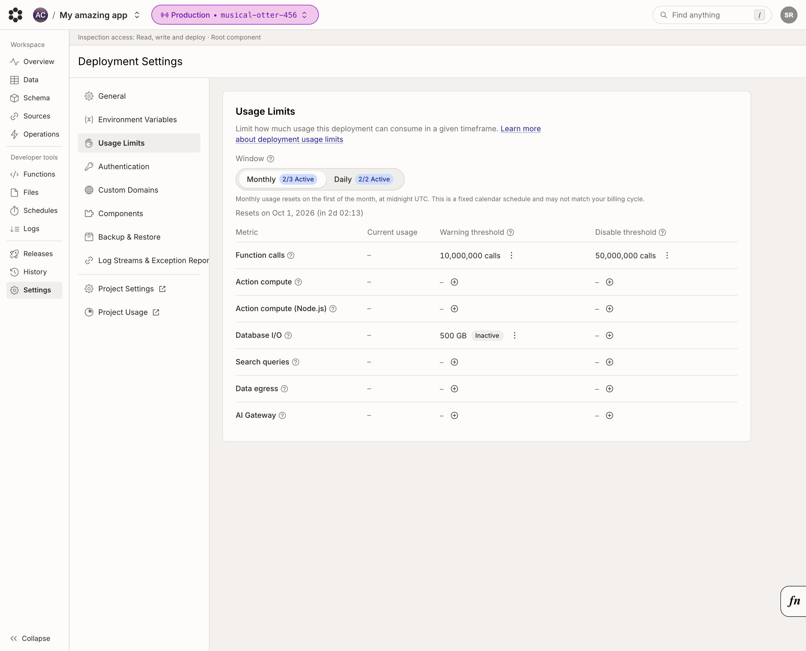Add disable threshold for Data egress
This screenshot has width=806, height=651.
coord(609,388)
